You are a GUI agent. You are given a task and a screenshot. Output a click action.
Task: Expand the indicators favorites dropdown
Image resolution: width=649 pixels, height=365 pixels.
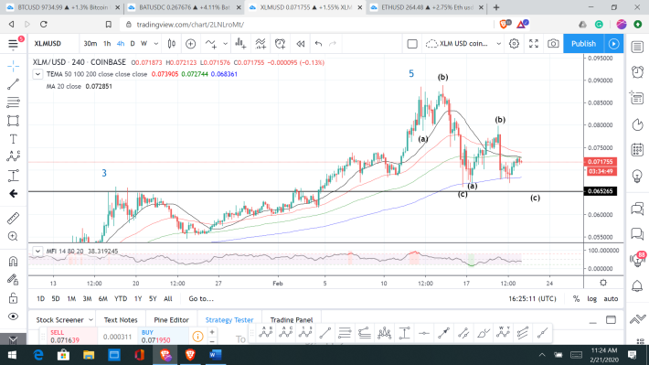pyautogui.click(x=225, y=44)
